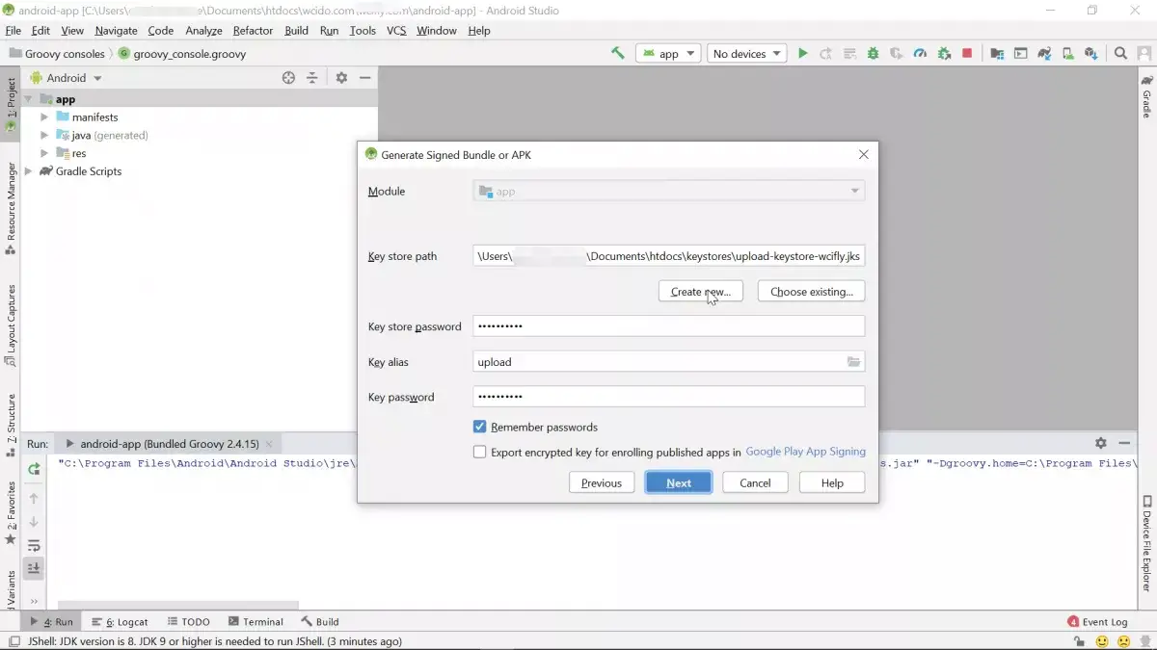Click the red Stop icon in toolbar
This screenshot has width=1157, height=650.
coord(967,54)
